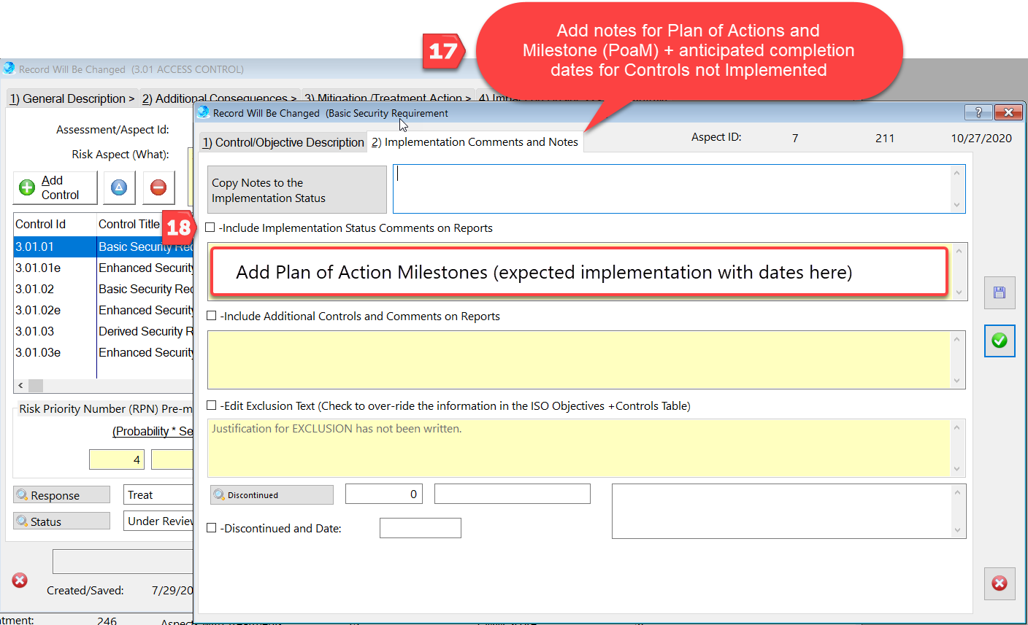Enable Include Implementation Status Comments on Reports
Image resolution: width=1028 pixels, height=625 pixels.
pyautogui.click(x=210, y=228)
